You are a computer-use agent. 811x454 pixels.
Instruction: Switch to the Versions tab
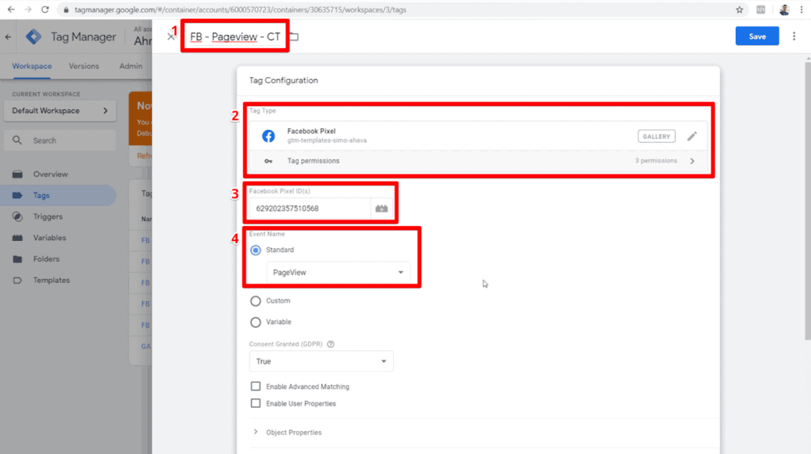click(x=84, y=67)
